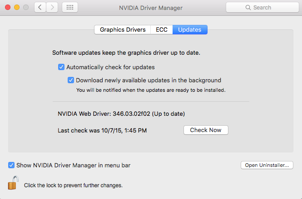Screen dimensions: 302x199
Task: Go back using the left chevron button
Action: point(40,8)
